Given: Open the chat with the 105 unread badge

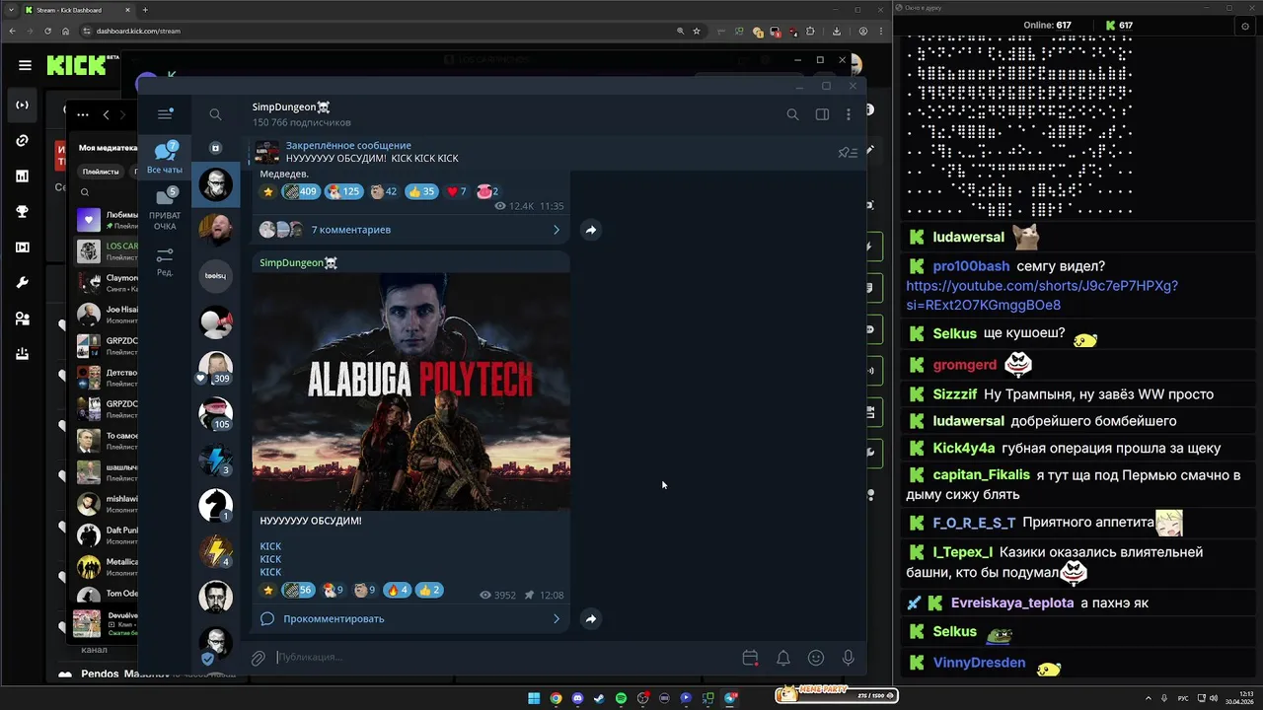Looking at the screenshot, I should click(x=215, y=413).
